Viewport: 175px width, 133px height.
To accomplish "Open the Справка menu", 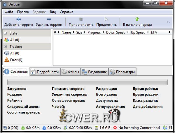I will [66, 12].
